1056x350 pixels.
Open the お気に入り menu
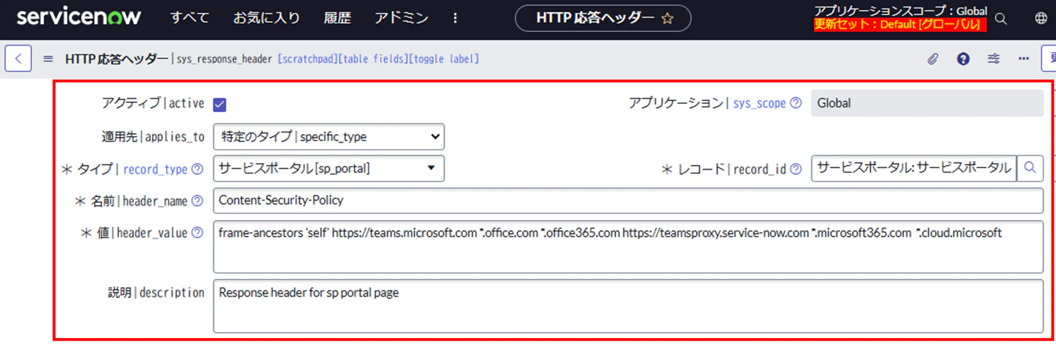click(x=267, y=18)
